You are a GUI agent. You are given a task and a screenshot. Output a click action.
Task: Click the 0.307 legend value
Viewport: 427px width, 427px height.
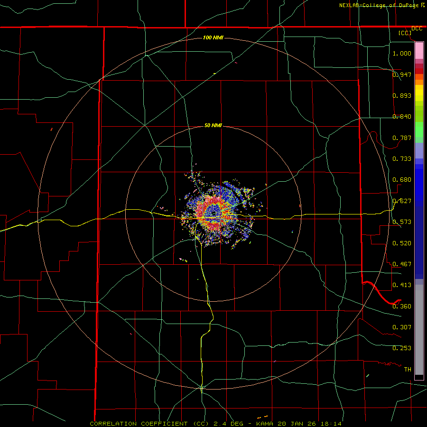tap(402, 327)
